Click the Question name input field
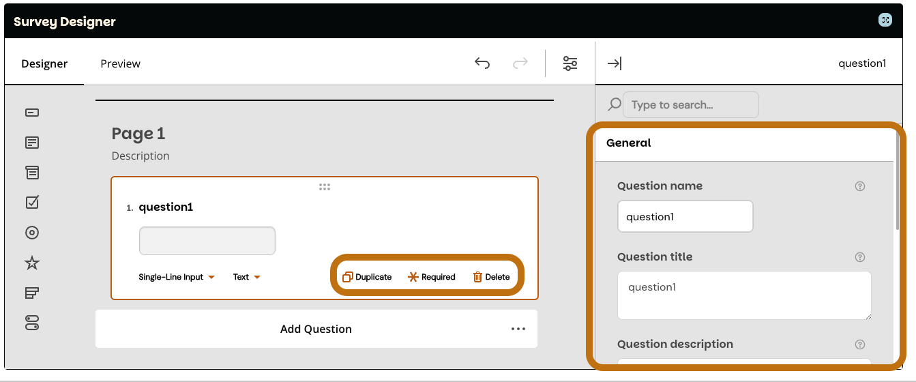Screen dimensions: 916x382 pyautogui.click(x=685, y=216)
